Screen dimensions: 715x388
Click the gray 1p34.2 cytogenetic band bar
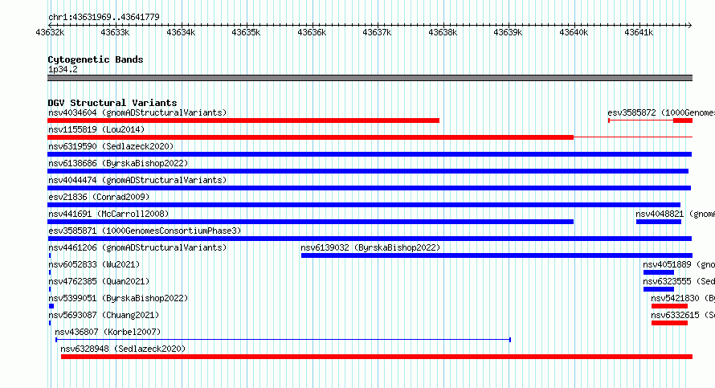coord(370,78)
